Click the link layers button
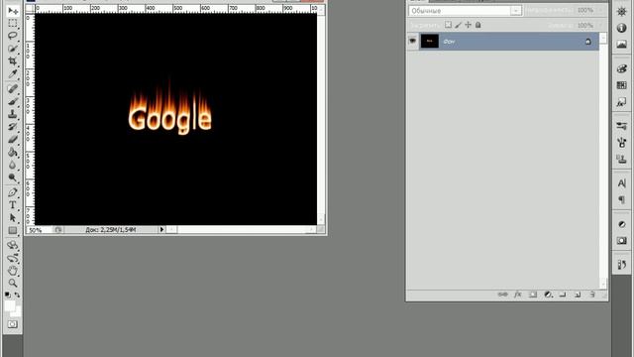Image resolution: width=634 pixels, height=357 pixels. click(502, 295)
